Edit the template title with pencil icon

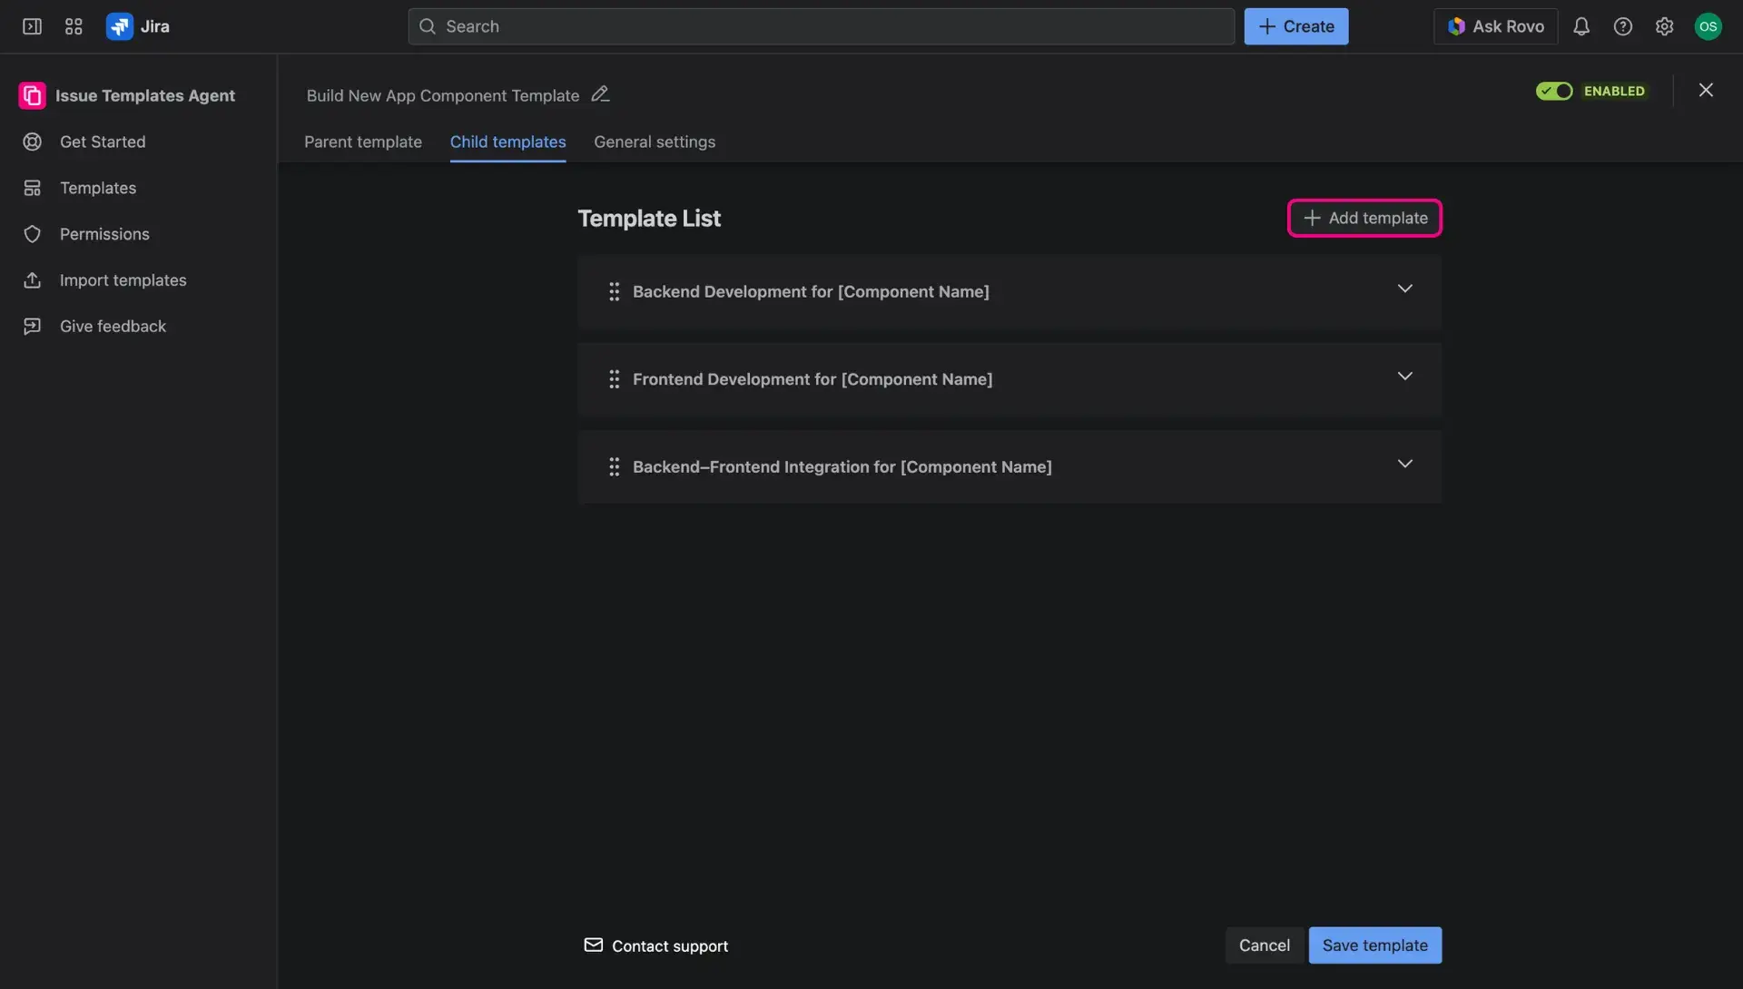pos(600,94)
